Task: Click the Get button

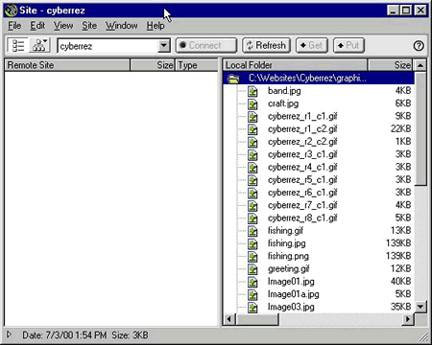Action: tap(312, 45)
